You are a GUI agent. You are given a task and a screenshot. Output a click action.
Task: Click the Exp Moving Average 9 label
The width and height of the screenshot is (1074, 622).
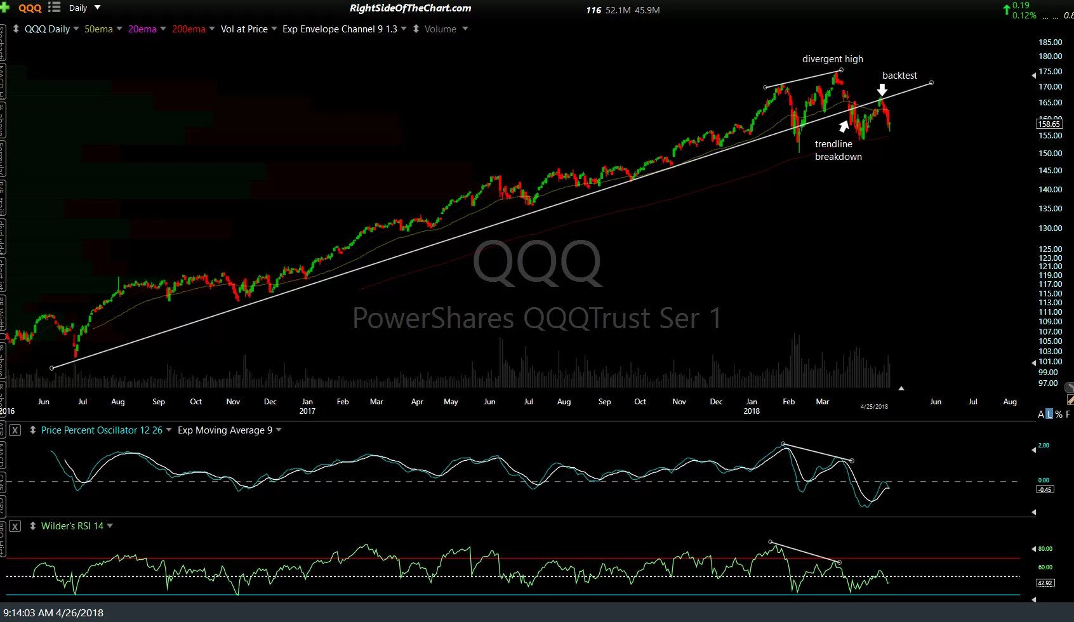click(x=225, y=430)
